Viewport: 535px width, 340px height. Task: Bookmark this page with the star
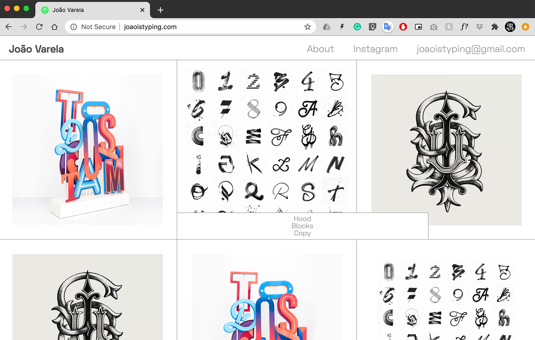pyautogui.click(x=307, y=27)
